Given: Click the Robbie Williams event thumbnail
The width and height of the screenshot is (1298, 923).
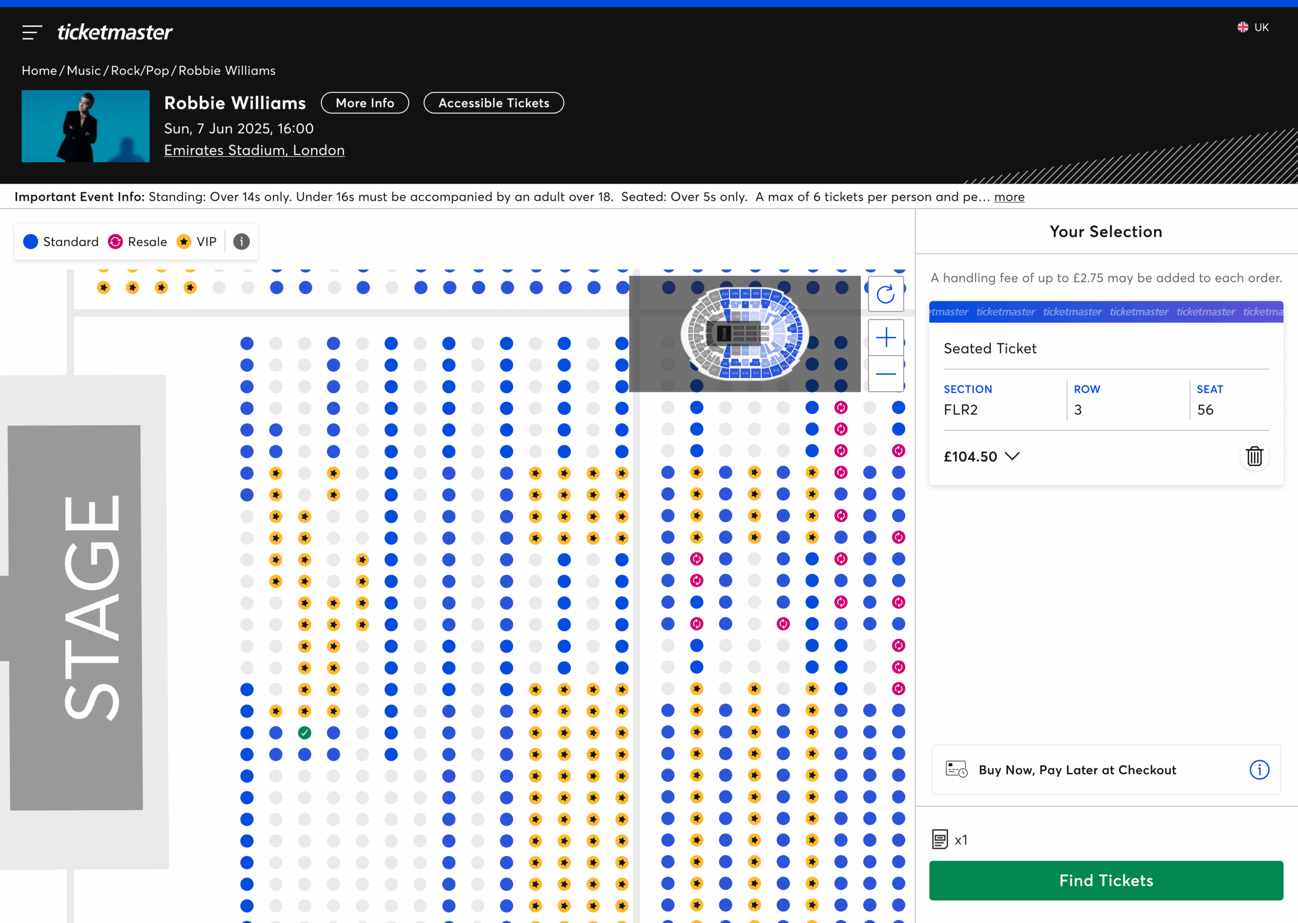Looking at the screenshot, I should click(86, 126).
